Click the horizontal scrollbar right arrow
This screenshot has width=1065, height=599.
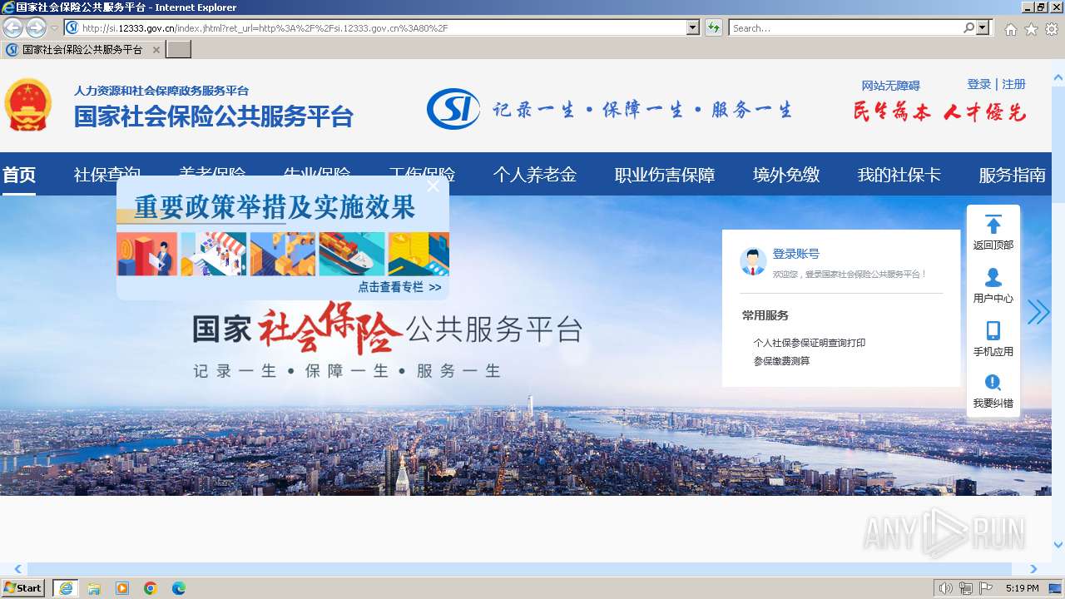click(x=1033, y=569)
